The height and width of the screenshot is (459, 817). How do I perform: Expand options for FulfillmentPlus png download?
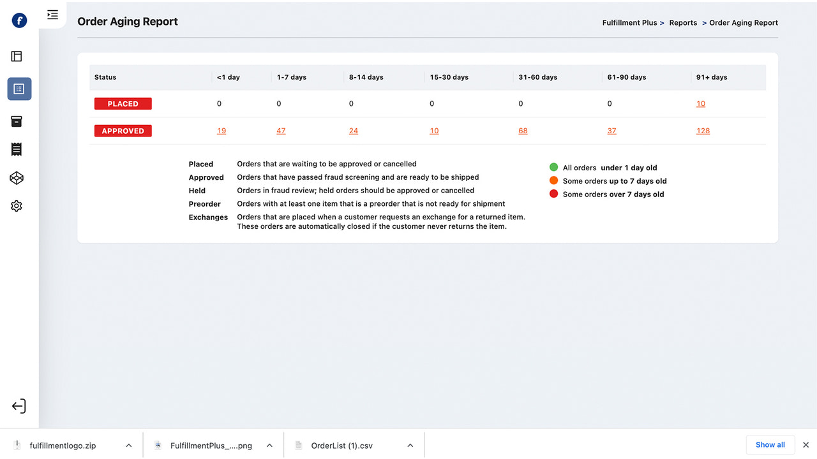click(x=269, y=446)
